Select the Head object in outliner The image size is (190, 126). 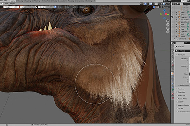[x=183, y=24]
